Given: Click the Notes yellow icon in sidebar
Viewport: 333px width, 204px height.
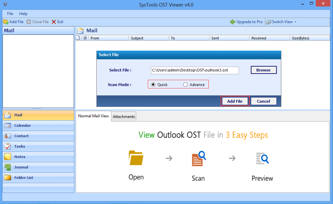Looking at the screenshot, I should point(8,156).
